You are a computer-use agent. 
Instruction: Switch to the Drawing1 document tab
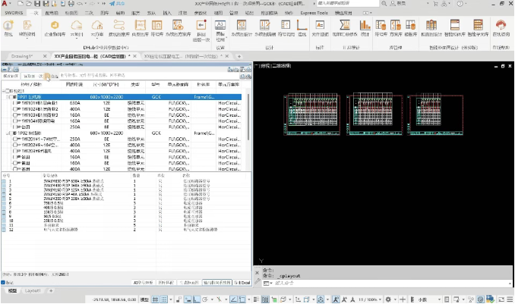point(22,56)
